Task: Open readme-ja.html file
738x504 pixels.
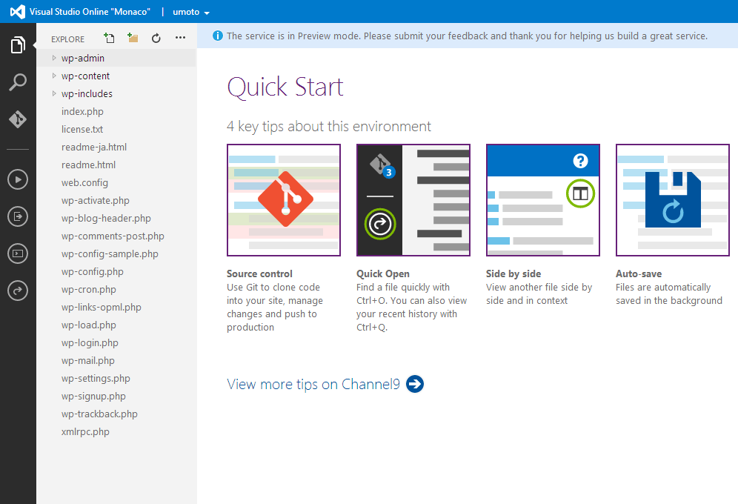Action: point(94,147)
